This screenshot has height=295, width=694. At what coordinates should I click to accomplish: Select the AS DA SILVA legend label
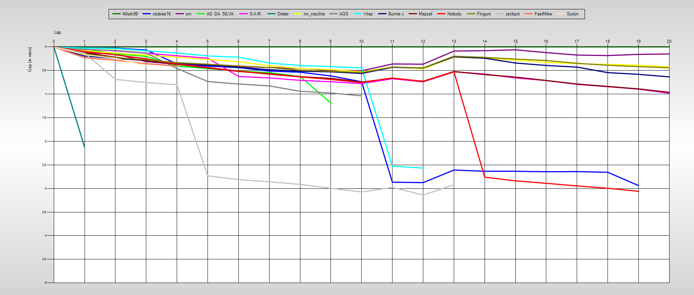pyautogui.click(x=220, y=14)
